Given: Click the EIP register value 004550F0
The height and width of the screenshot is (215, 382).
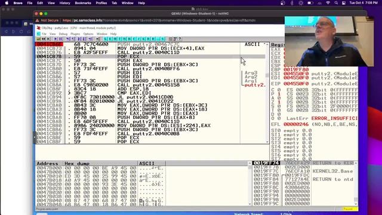Looking at the screenshot, I should click(296, 84).
